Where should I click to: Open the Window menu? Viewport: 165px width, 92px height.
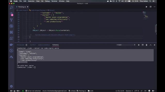[x=62, y=1]
